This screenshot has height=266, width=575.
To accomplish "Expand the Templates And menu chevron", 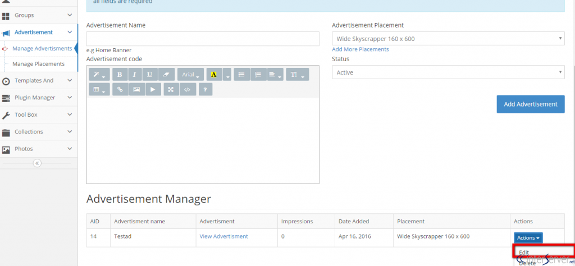I will click(x=70, y=80).
